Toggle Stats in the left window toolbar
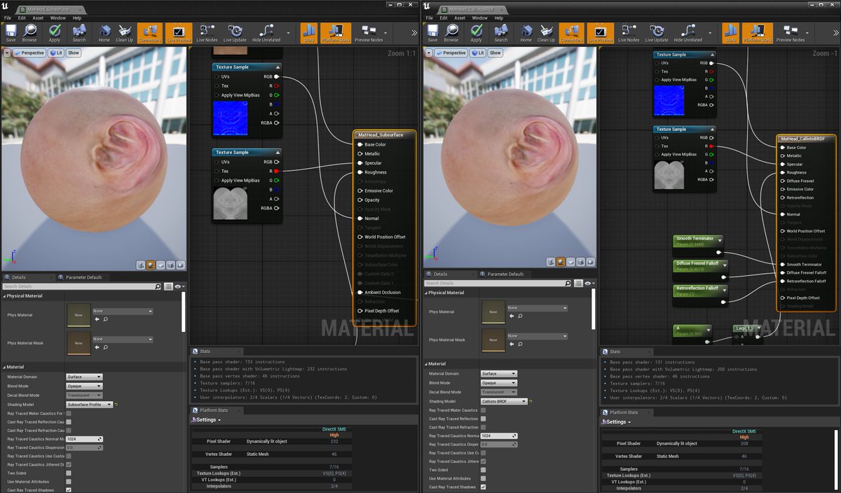 point(309,33)
